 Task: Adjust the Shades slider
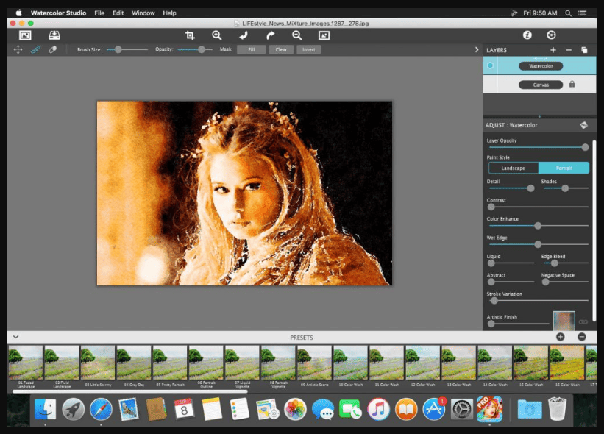click(566, 188)
